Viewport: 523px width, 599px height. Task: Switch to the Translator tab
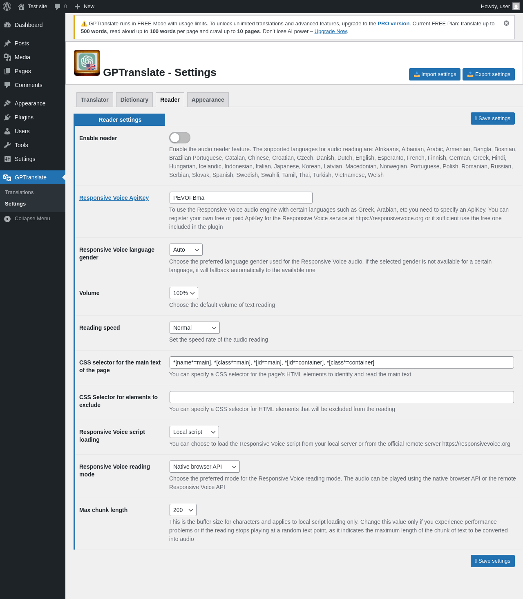click(94, 100)
